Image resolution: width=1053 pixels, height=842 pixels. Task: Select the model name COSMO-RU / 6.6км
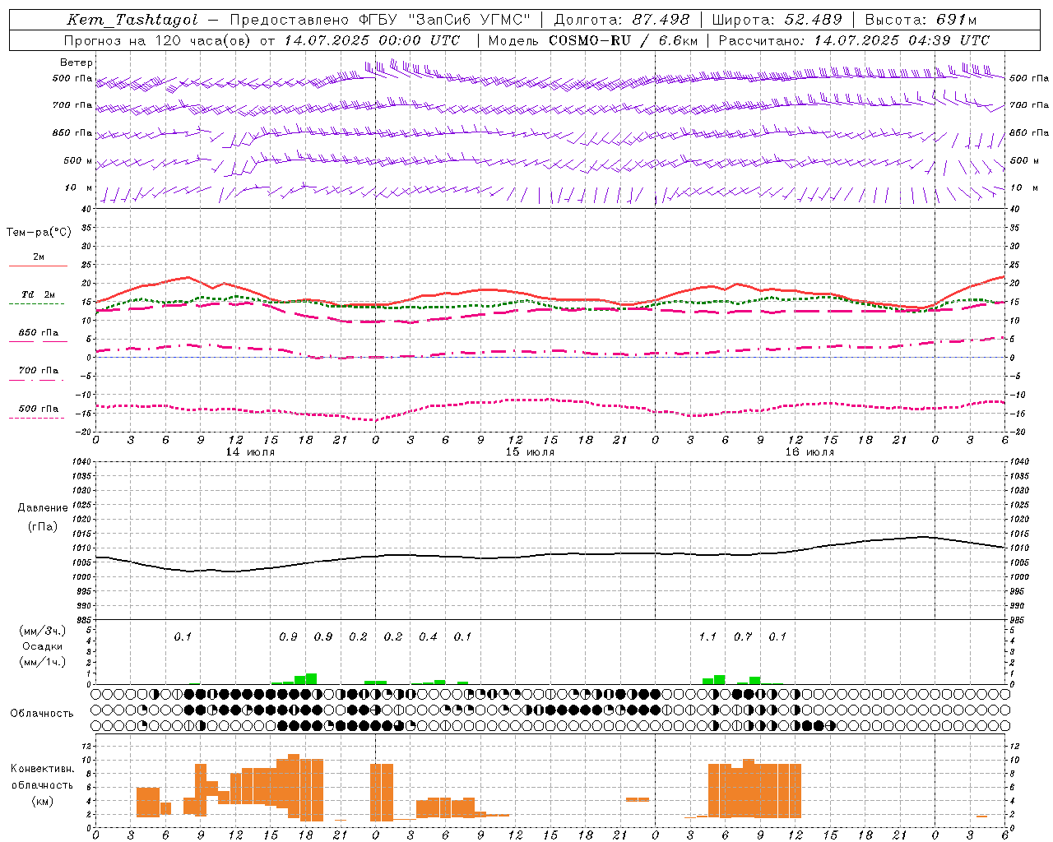click(x=624, y=40)
